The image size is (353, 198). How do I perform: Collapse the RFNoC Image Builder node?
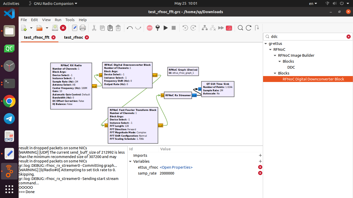coord(275,55)
